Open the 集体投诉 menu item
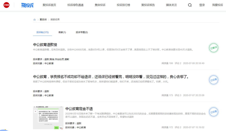The height and width of the screenshot is (131, 226). [100, 5]
